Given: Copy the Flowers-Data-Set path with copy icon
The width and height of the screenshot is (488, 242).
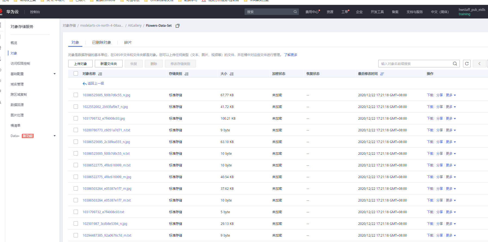Looking at the screenshot, I should tap(177, 26).
